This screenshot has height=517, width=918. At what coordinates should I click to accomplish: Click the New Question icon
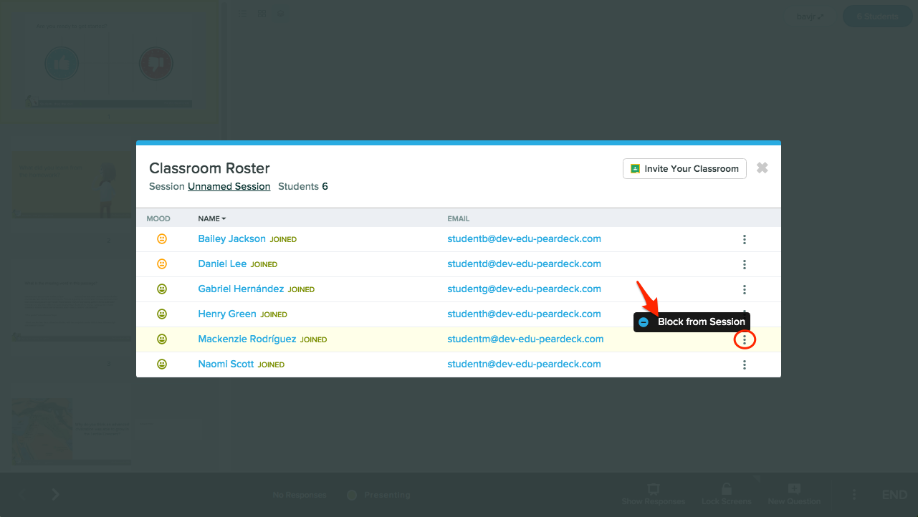coord(794,490)
